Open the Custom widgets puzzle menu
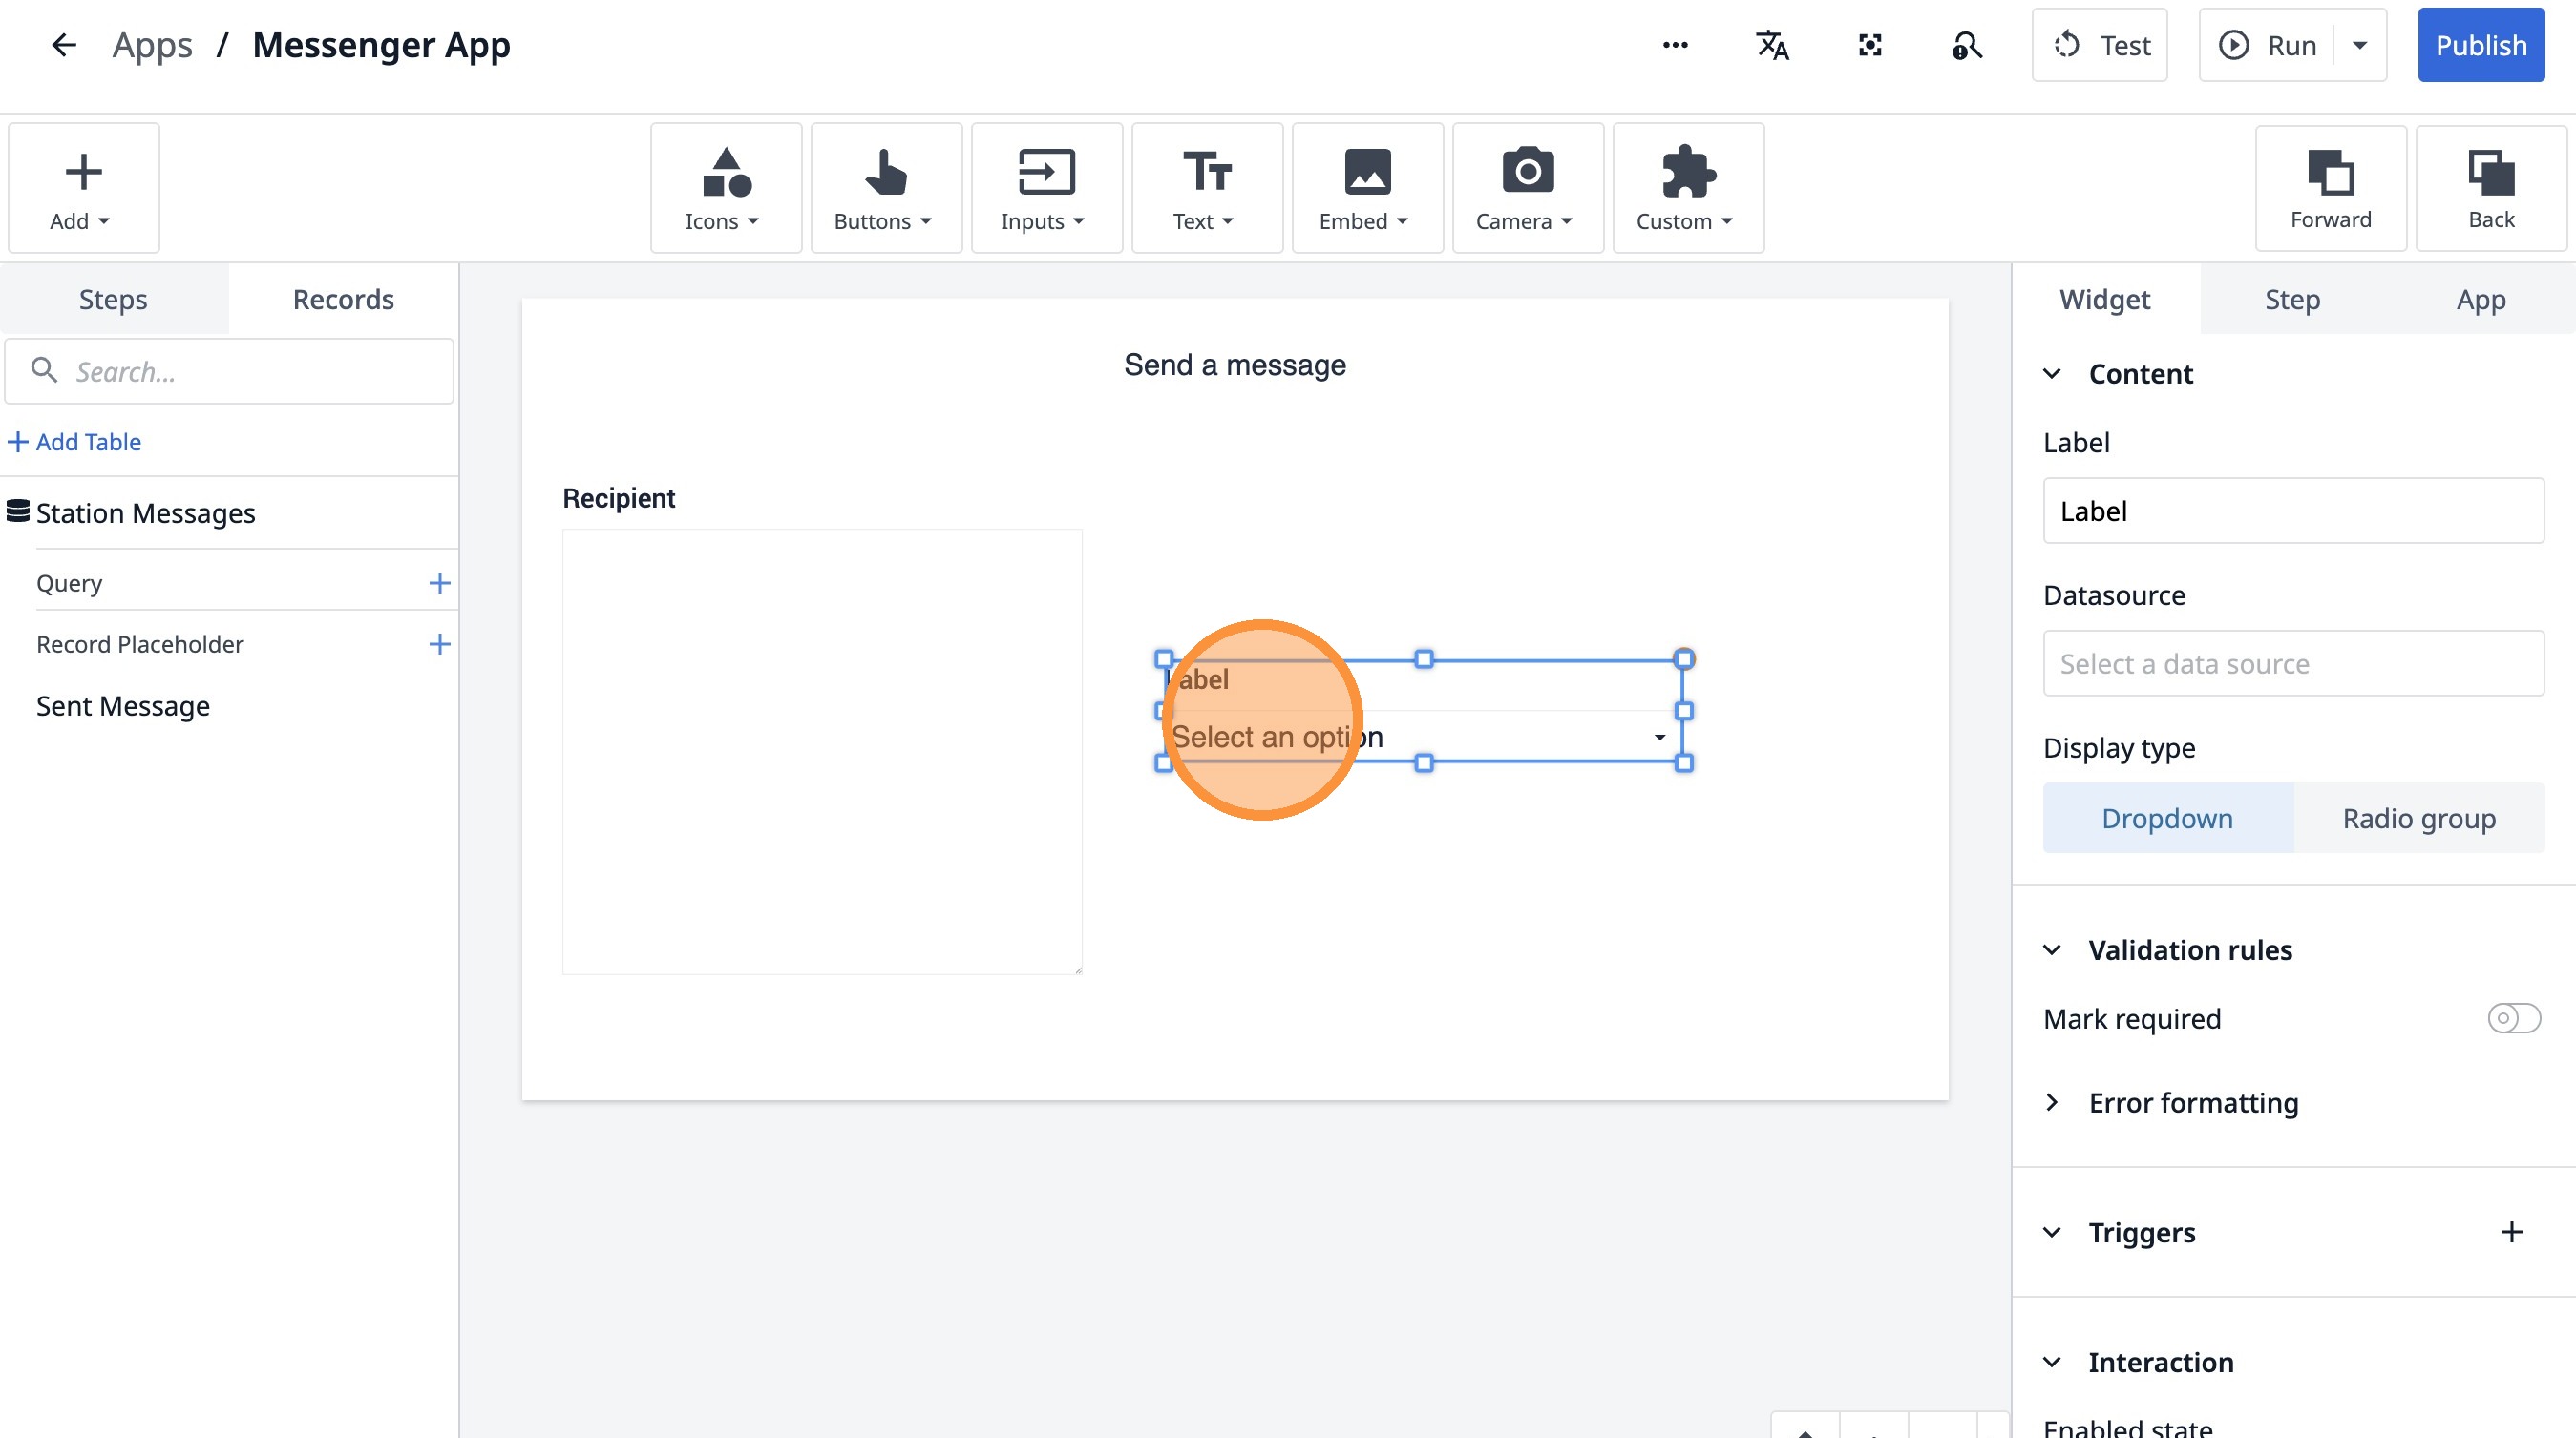Viewport: 2576px width, 1438px height. point(1687,188)
